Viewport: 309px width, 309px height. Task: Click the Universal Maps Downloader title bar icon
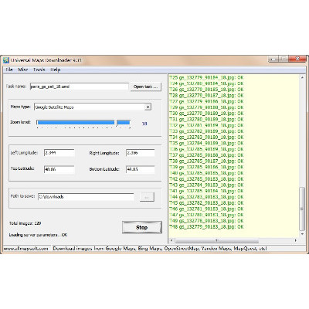[x=5, y=60]
